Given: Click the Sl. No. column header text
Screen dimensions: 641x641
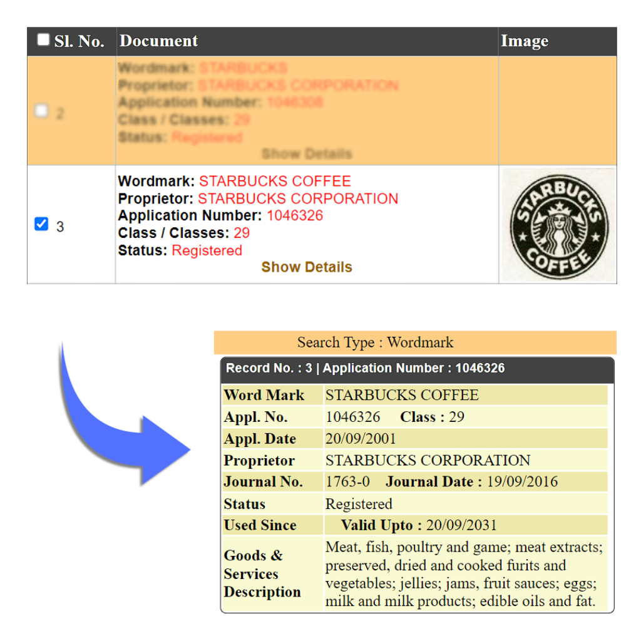Looking at the screenshot, I should click(79, 42).
